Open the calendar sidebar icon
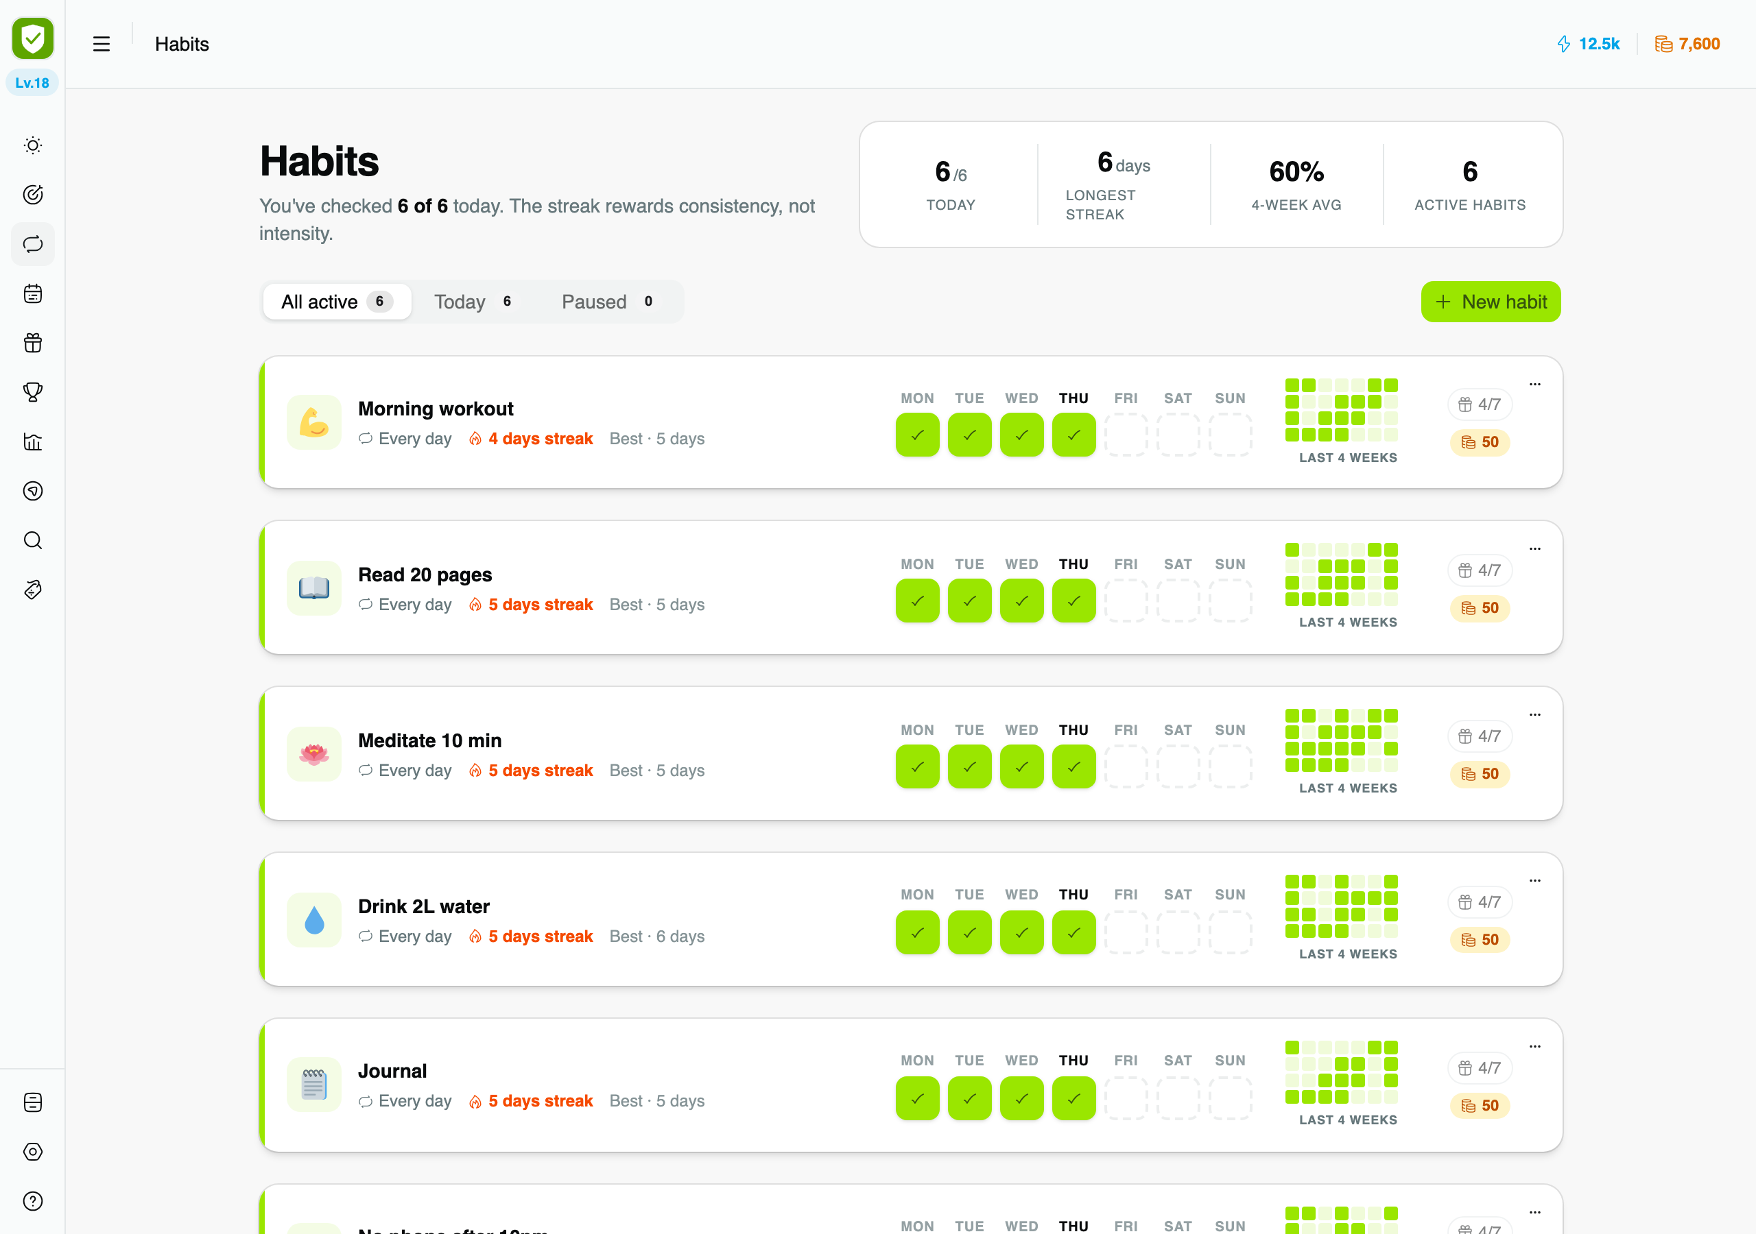The image size is (1756, 1234). pyautogui.click(x=33, y=293)
